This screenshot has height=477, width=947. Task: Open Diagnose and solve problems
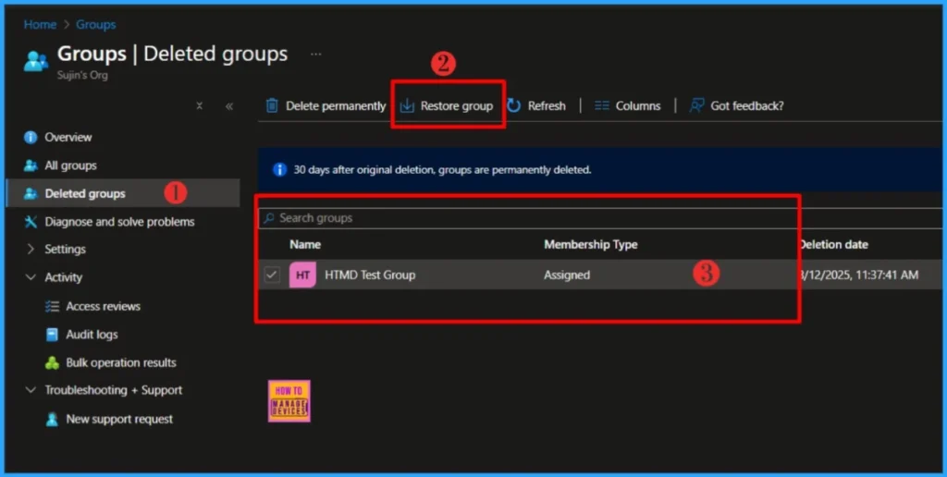coord(119,222)
